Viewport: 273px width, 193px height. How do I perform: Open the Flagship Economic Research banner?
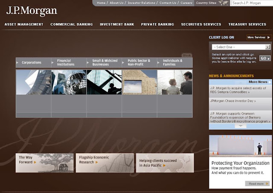point(105,163)
